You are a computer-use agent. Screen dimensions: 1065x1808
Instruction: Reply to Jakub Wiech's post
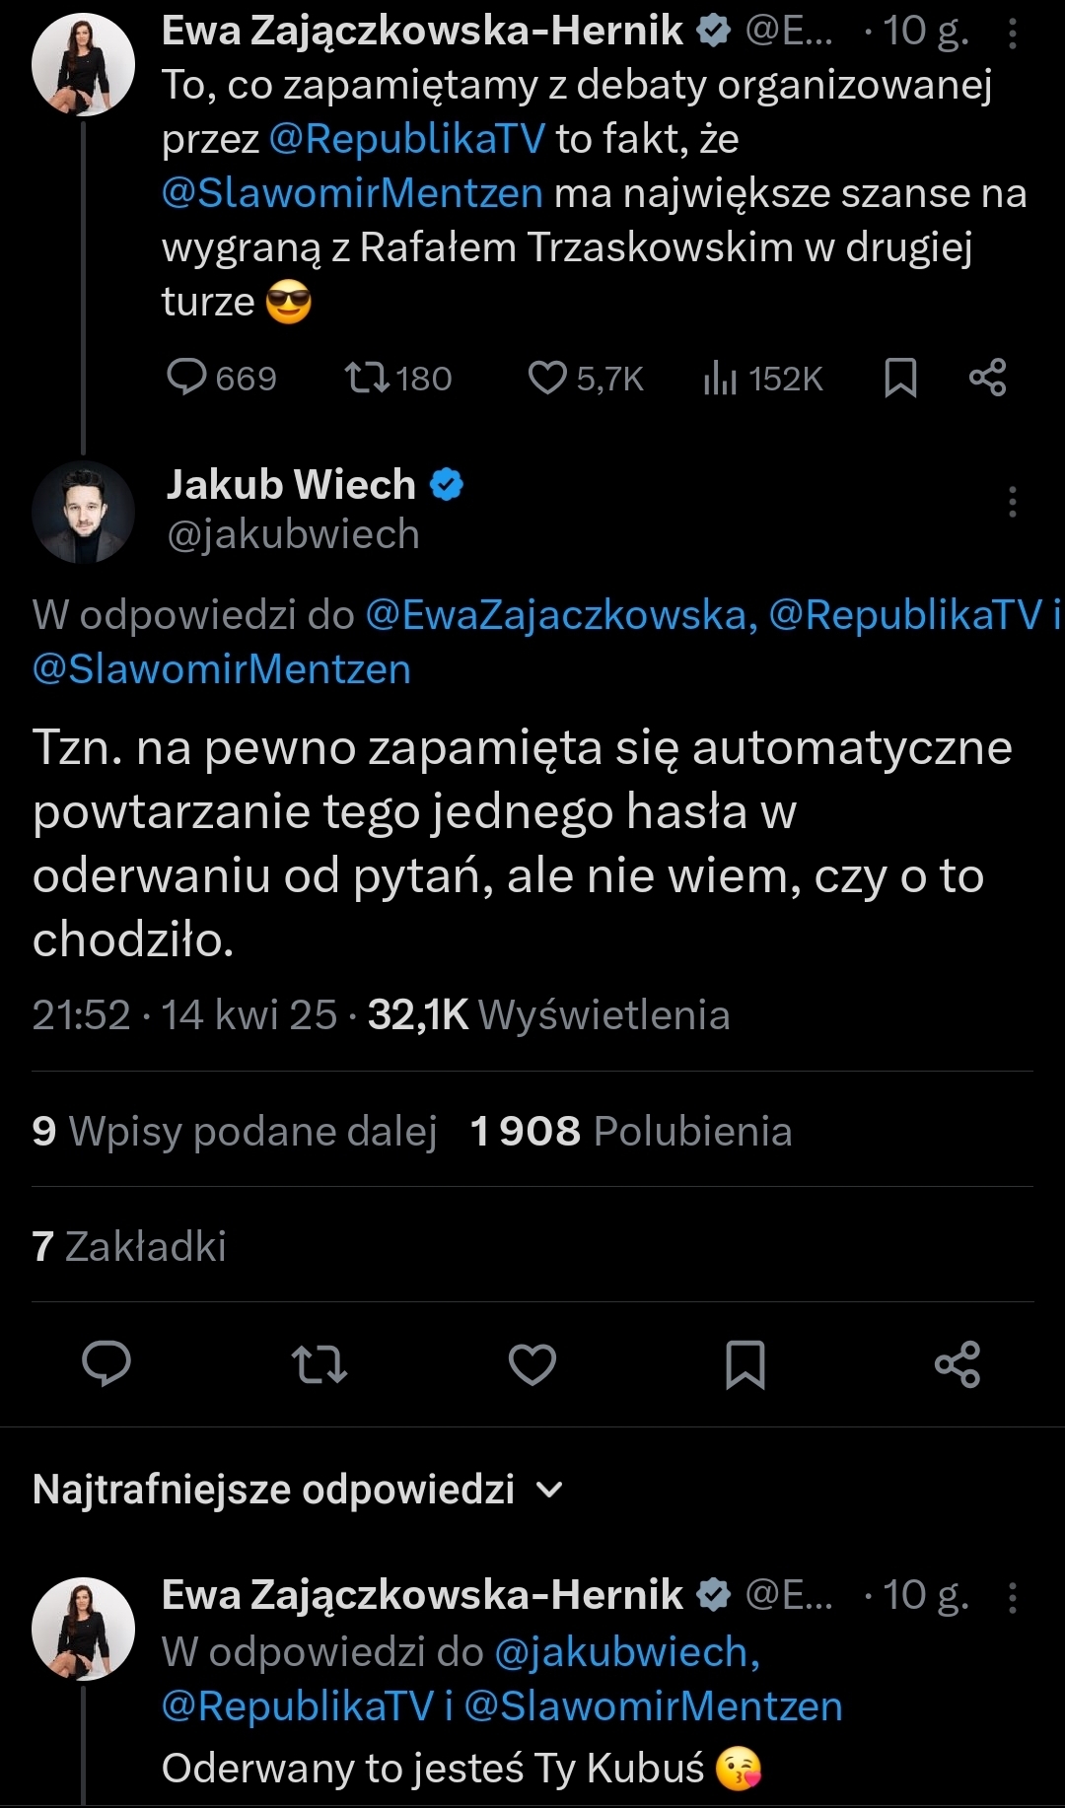[106, 1364]
